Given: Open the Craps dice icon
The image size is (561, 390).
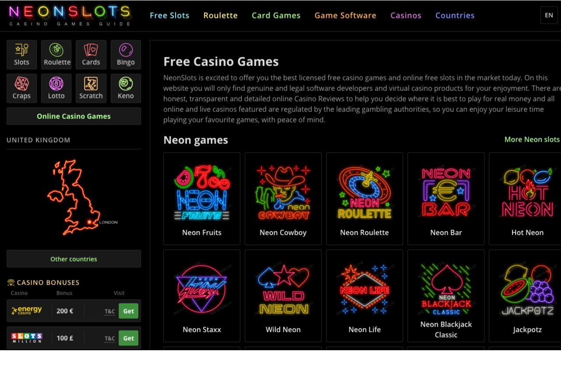Looking at the screenshot, I should point(21,88).
